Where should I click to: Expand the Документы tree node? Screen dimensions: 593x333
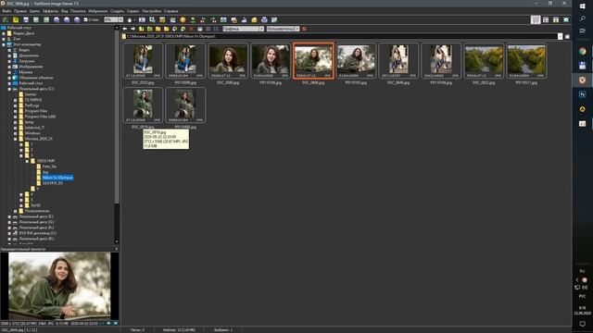tap(9, 55)
